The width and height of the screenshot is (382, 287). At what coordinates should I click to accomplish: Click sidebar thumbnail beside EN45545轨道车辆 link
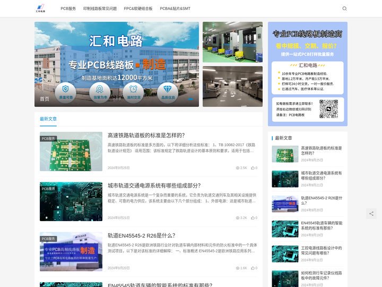(285, 229)
